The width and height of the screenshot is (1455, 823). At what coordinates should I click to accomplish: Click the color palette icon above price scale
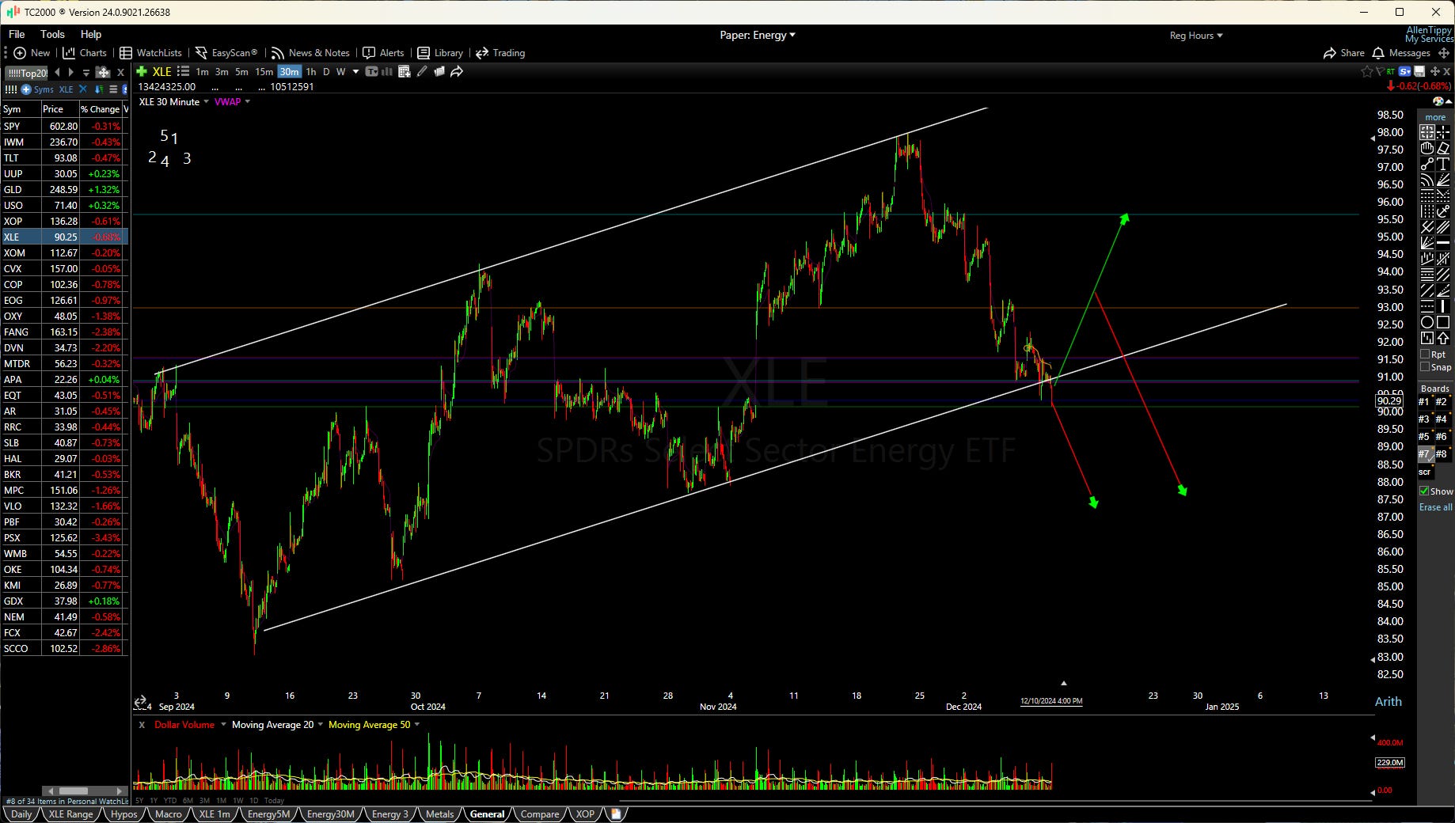tap(1438, 101)
